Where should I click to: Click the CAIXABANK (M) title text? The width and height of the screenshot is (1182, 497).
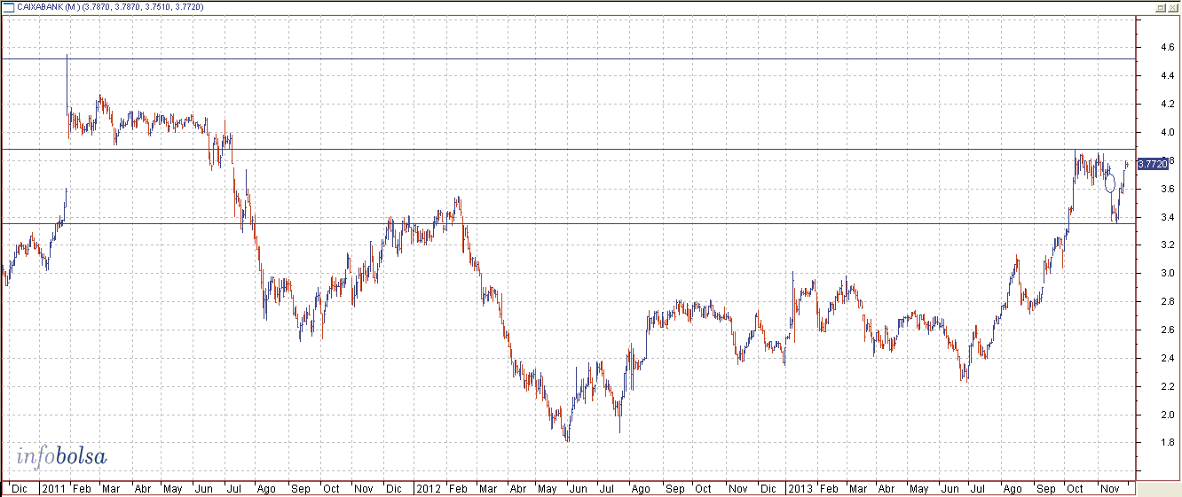coord(48,6)
